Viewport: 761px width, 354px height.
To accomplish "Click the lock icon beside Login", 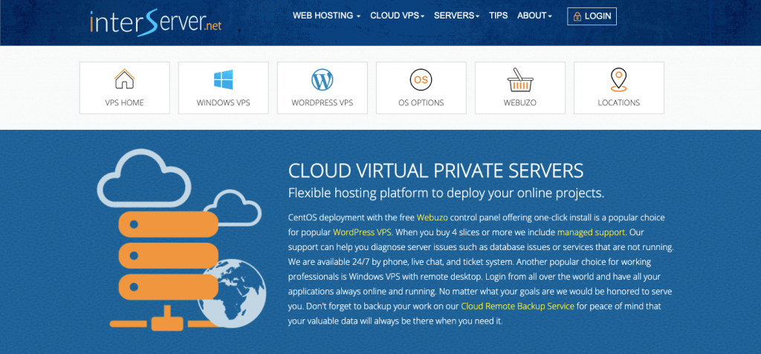I will [577, 16].
